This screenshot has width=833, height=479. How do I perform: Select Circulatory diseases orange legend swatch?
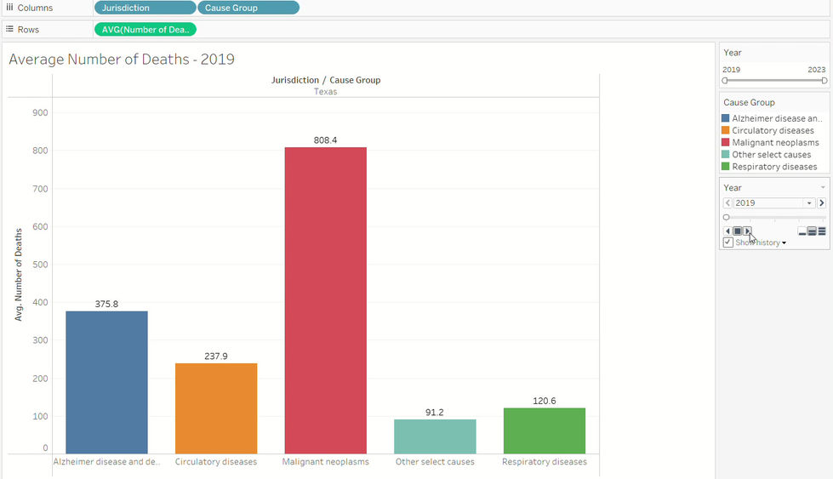pyautogui.click(x=725, y=130)
